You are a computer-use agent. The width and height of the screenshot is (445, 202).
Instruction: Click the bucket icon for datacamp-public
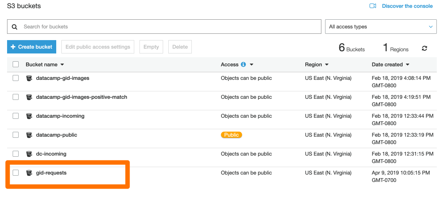(x=29, y=135)
